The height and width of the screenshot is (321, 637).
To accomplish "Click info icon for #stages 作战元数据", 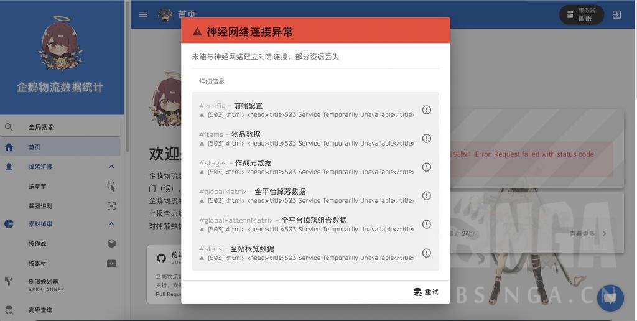I will [426, 167].
